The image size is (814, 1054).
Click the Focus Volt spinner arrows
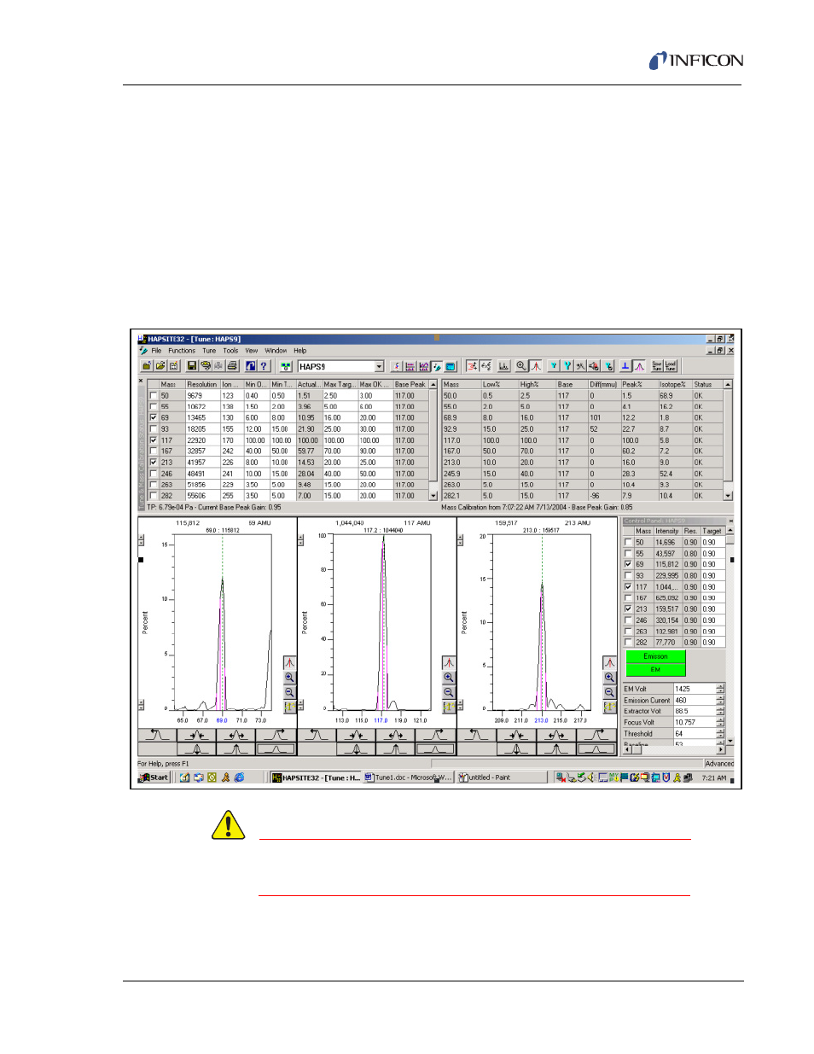click(720, 722)
